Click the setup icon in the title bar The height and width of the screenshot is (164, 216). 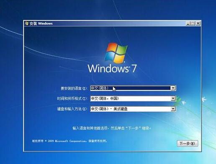[27, 23]
